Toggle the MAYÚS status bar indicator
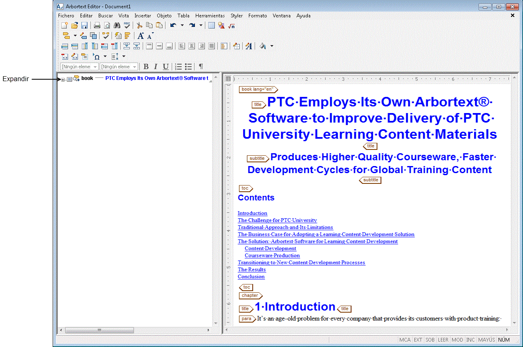The image size is (523, 347). point(487,340)
